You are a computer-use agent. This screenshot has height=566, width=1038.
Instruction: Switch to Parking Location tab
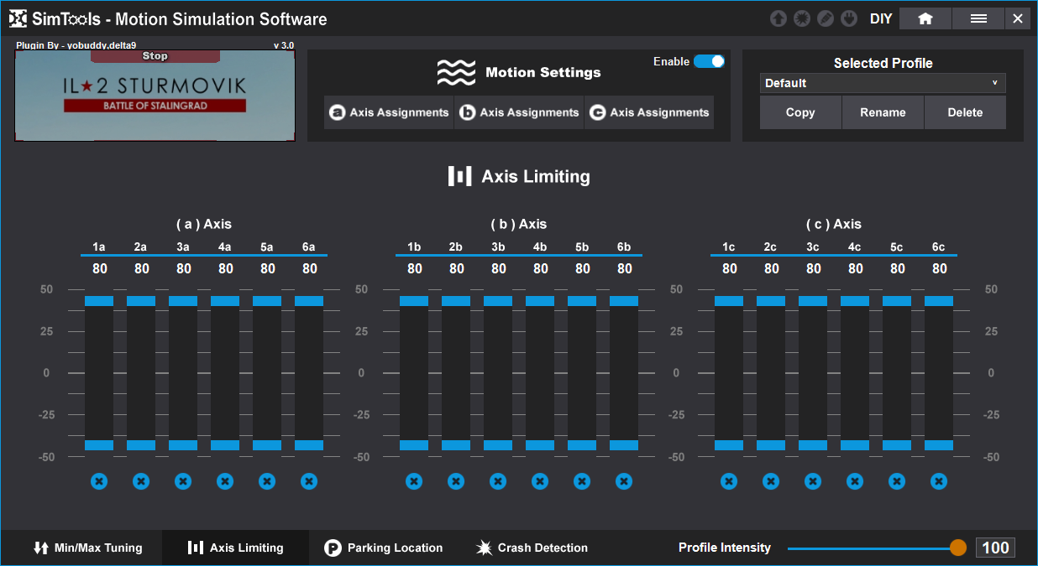tap(384, 548)
